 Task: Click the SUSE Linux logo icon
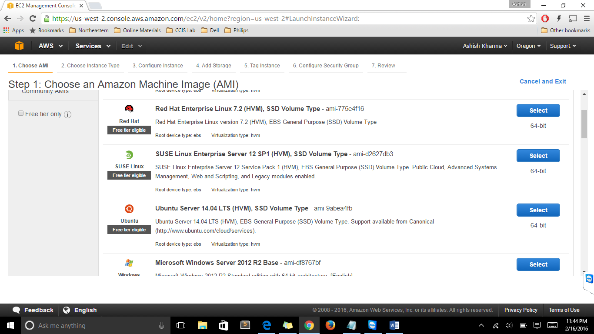coord(129,154)
